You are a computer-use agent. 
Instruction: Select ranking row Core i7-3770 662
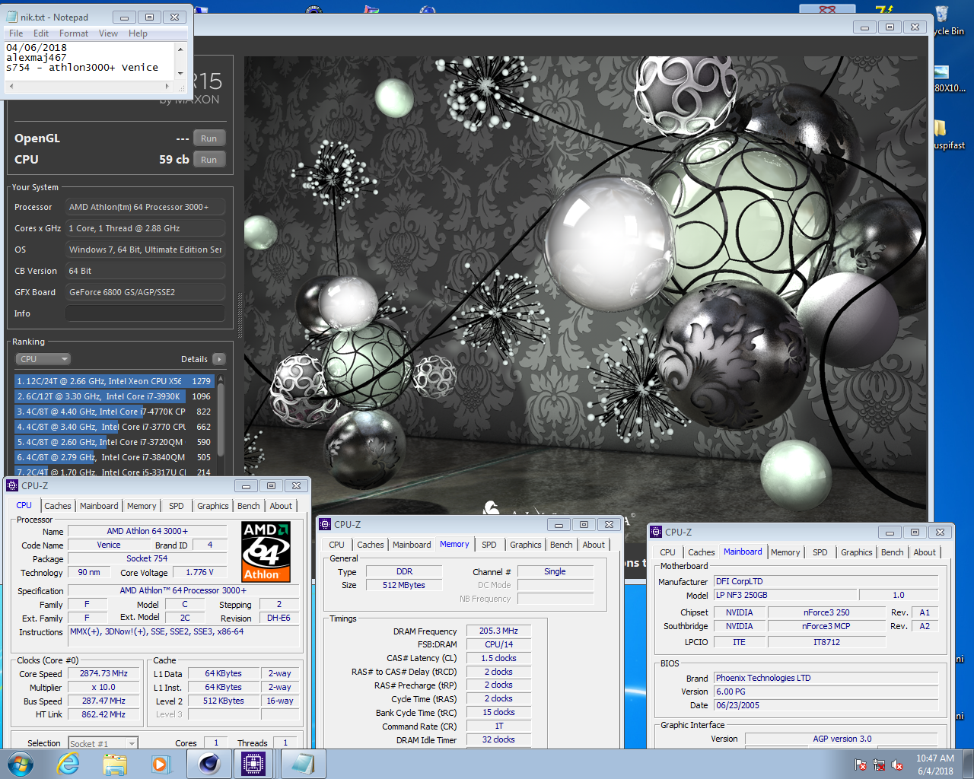coord(113,427)
